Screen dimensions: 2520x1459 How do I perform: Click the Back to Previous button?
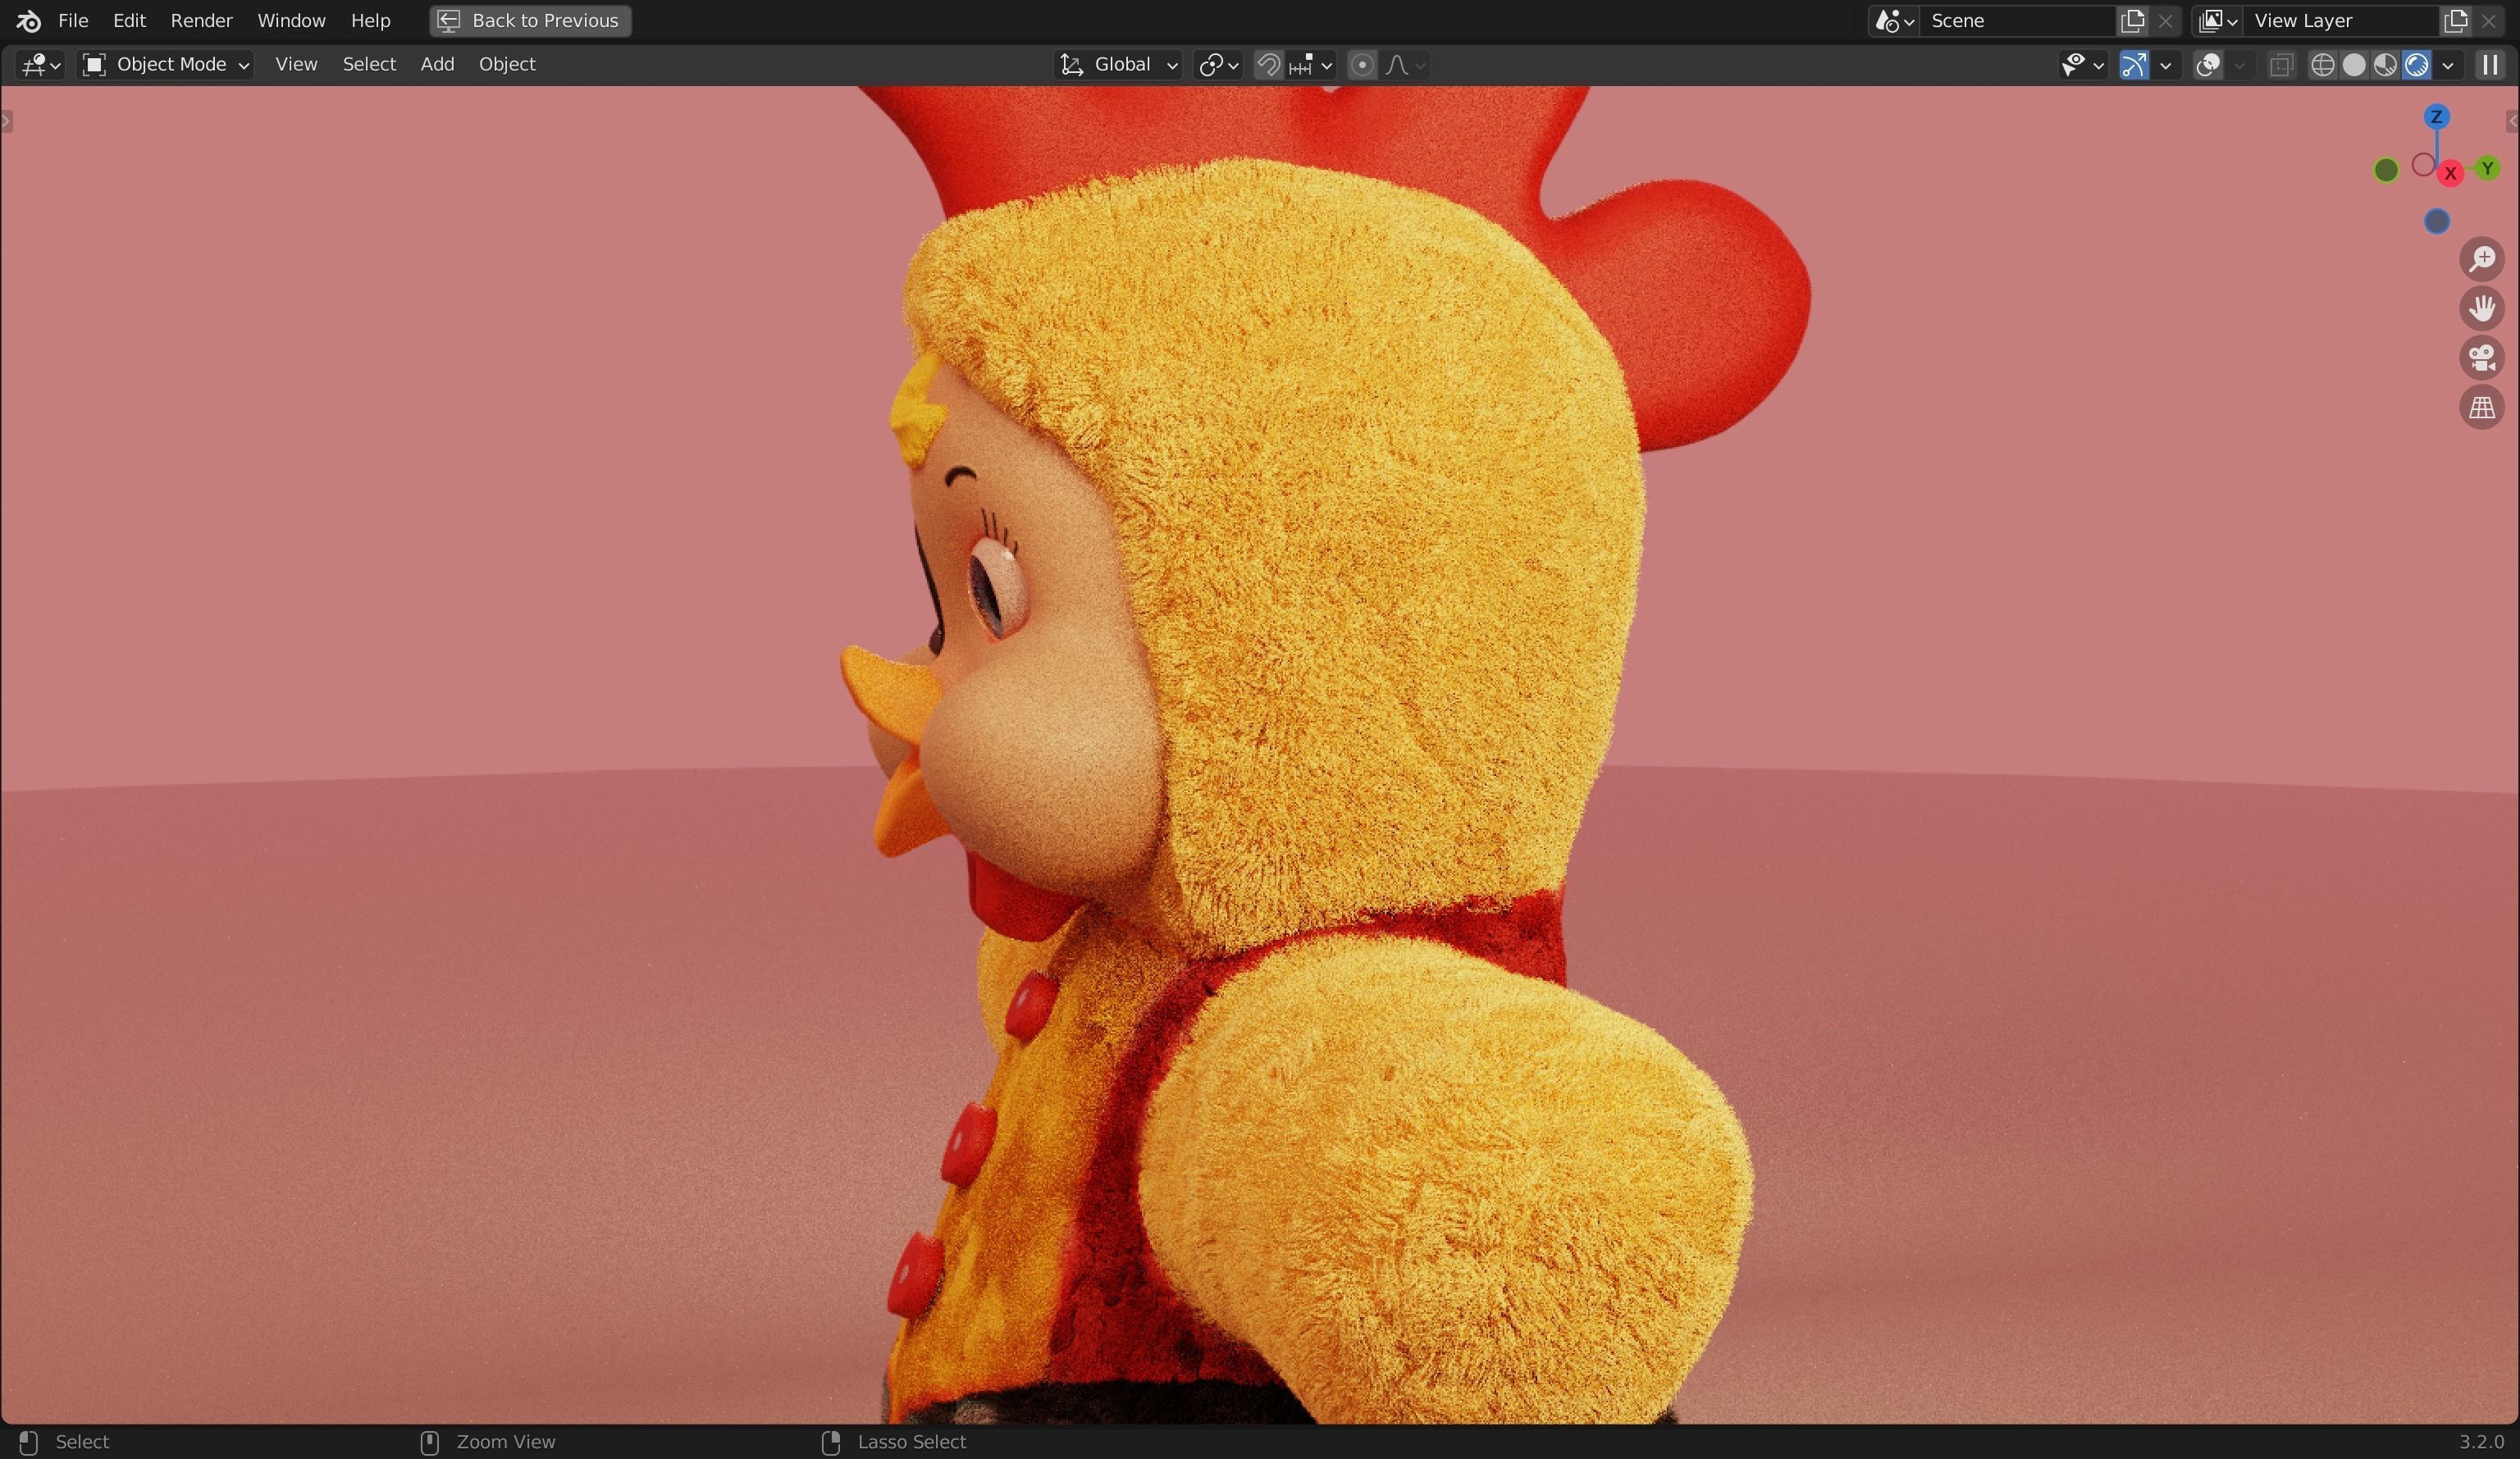pos(530,20)
